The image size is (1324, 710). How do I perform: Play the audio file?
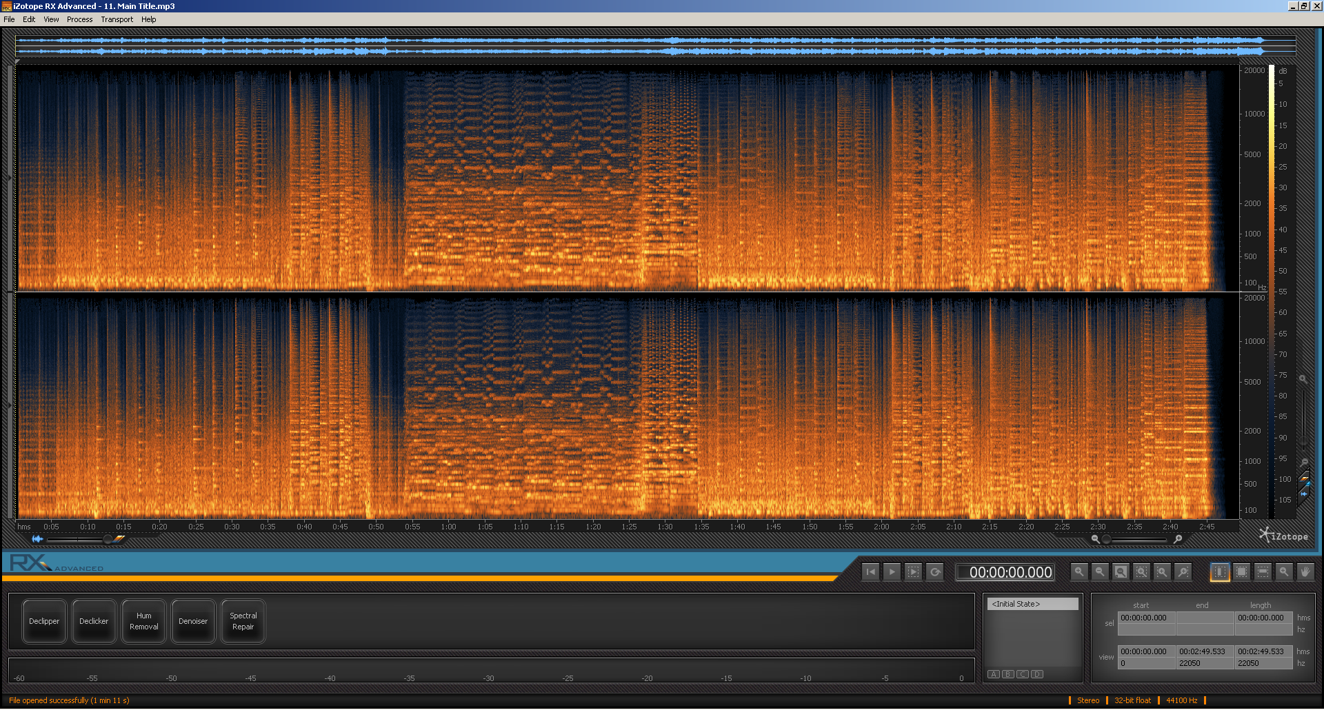892,571
